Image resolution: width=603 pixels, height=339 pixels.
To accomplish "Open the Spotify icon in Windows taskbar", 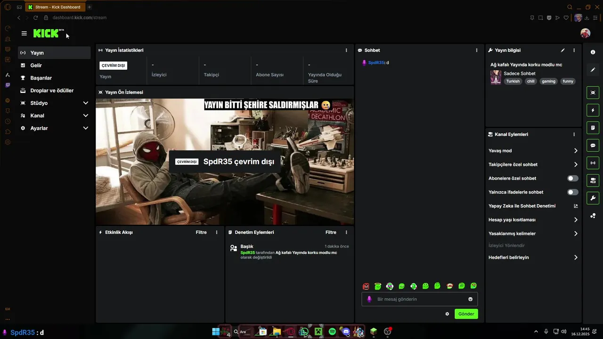I will pyautogui.click(x=332, y=331).
